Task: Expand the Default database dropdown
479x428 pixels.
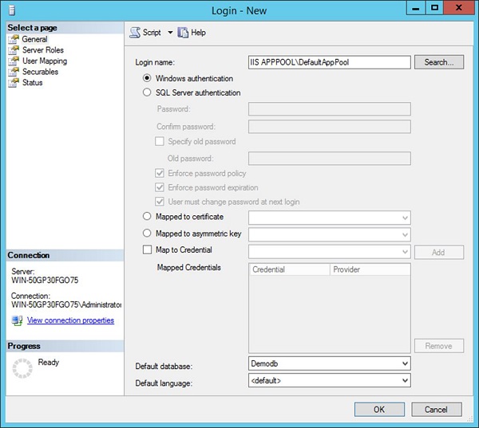Action: coord(405,363)
